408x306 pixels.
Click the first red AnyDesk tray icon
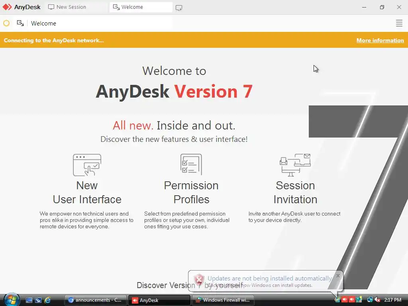(345, 300)
